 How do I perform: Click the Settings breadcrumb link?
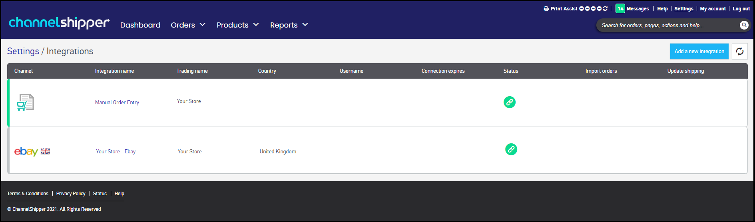pyautogui.click(x=23, y=51)
